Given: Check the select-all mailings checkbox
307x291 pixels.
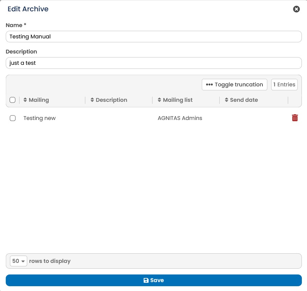Looking at the screenshot, I should pos(13,100).
